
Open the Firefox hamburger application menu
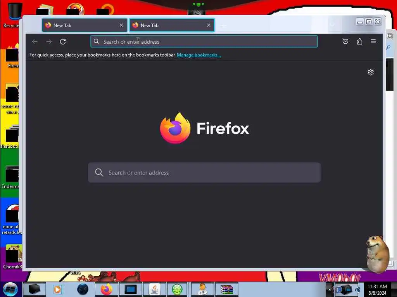[x=373, y=41]
